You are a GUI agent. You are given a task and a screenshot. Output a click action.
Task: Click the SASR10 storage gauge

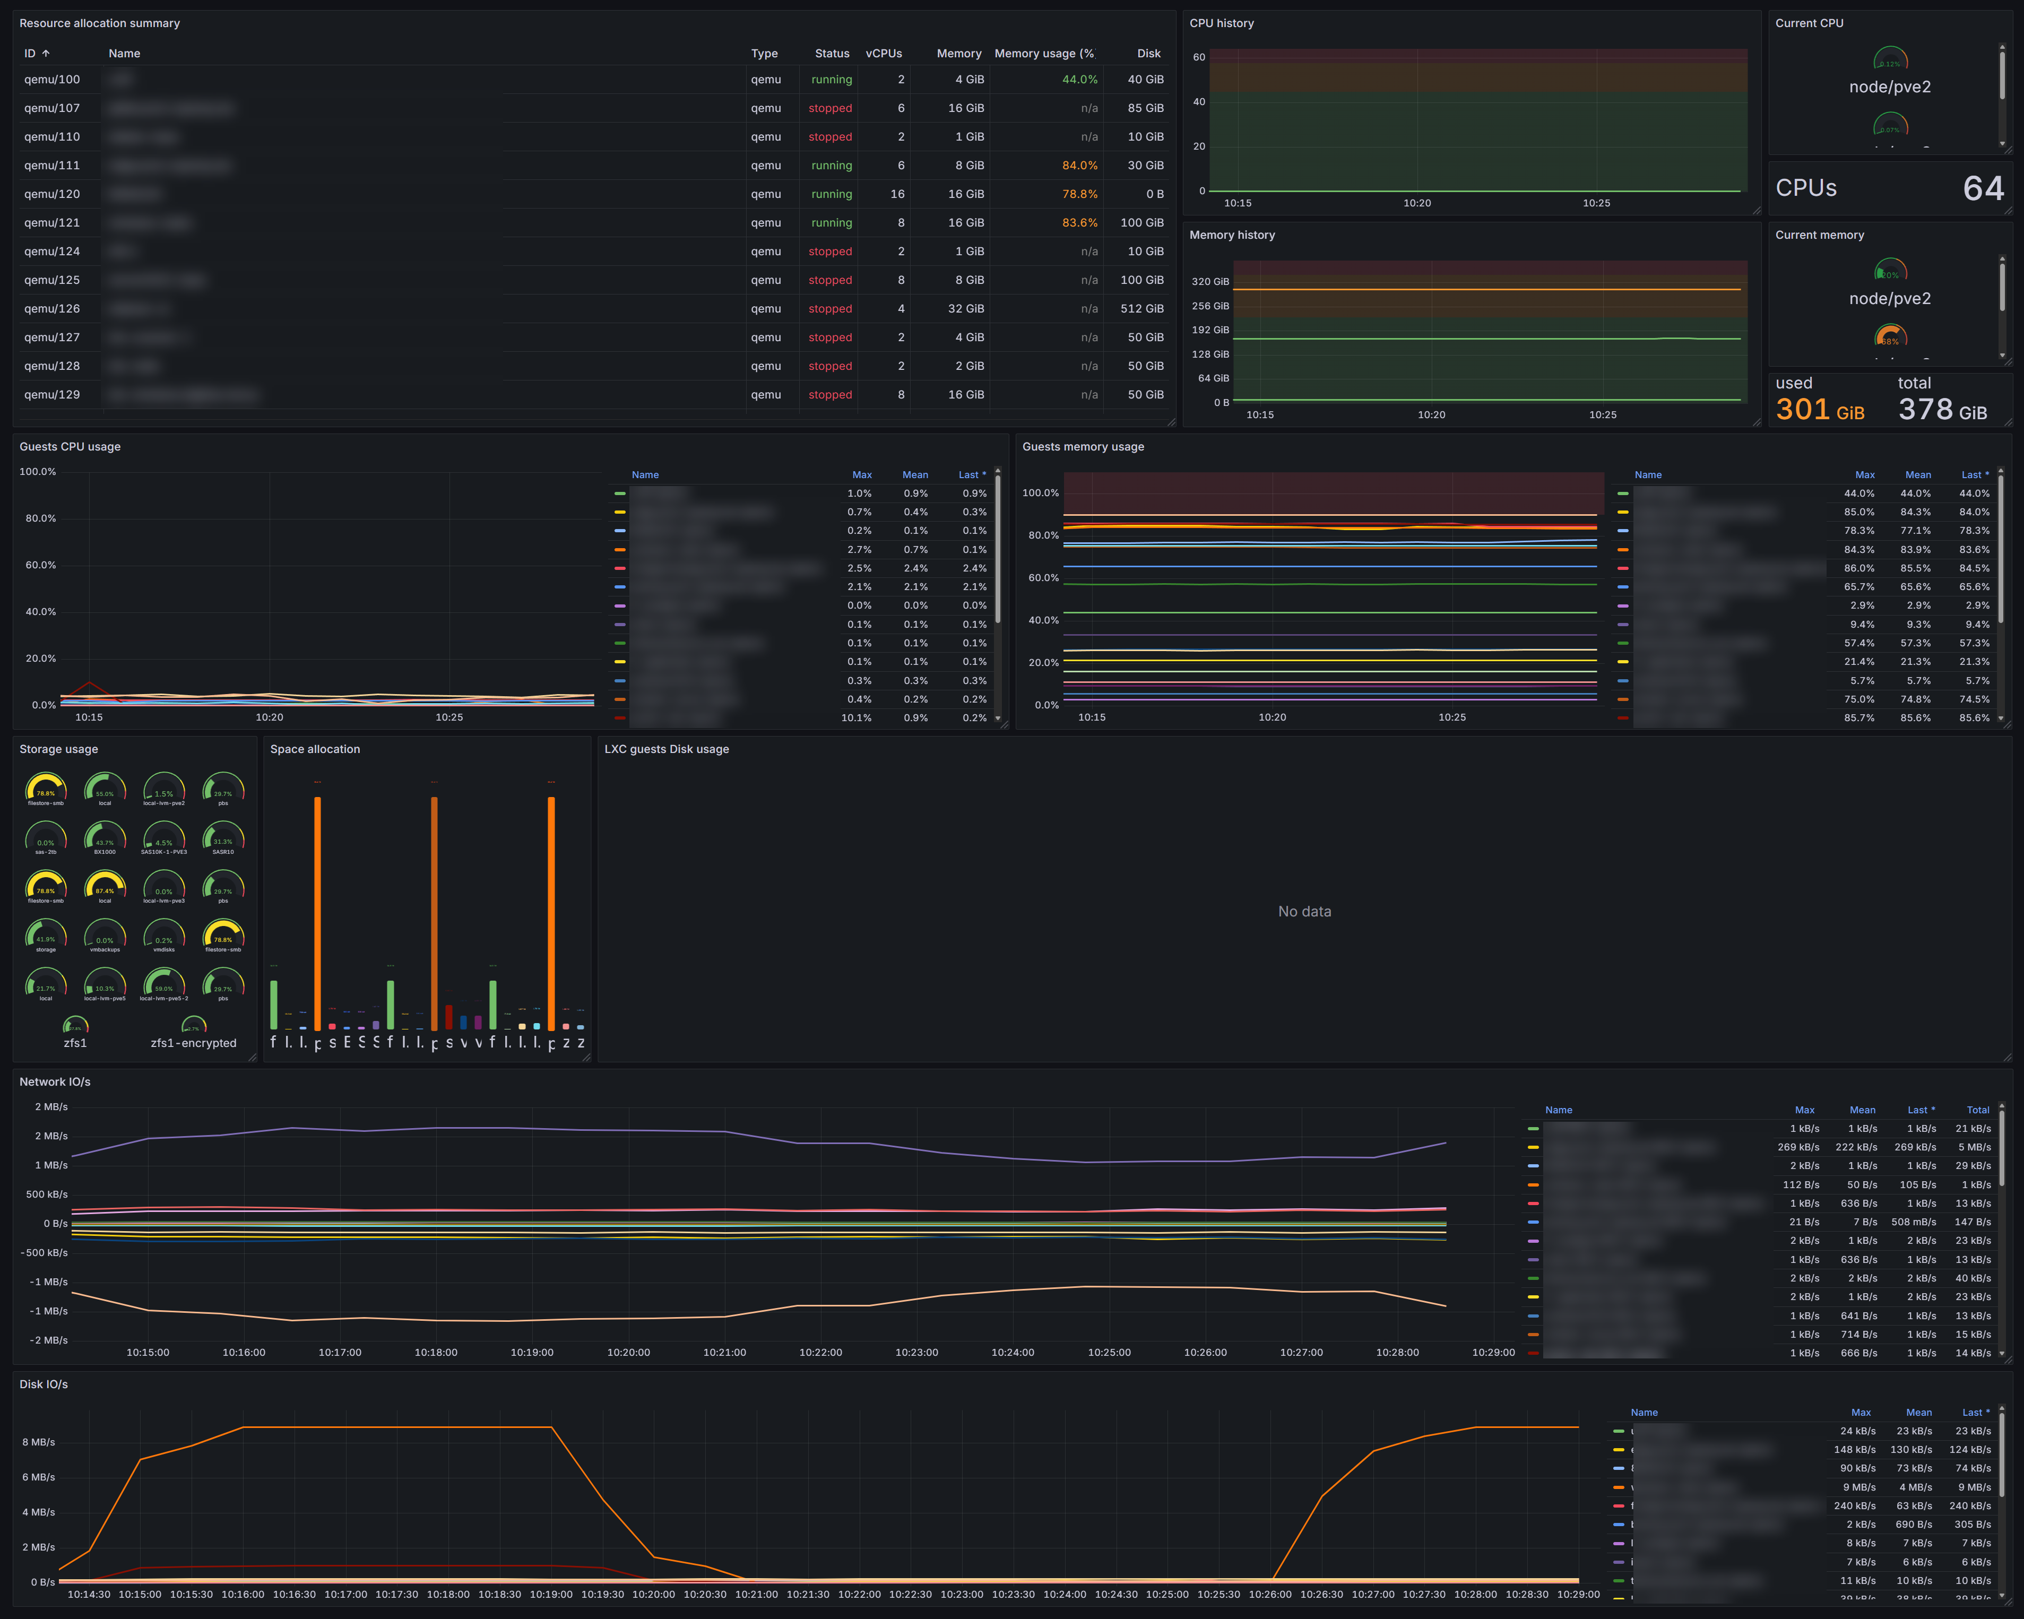(x=223, y=837)
